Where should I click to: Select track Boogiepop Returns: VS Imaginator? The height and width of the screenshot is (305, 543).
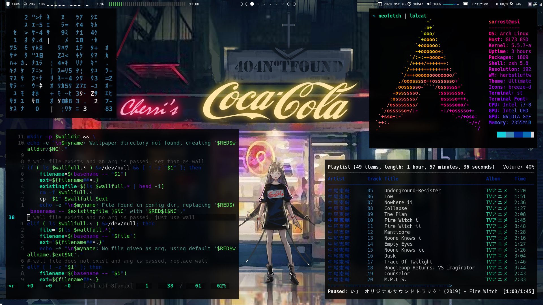point(429,268)
